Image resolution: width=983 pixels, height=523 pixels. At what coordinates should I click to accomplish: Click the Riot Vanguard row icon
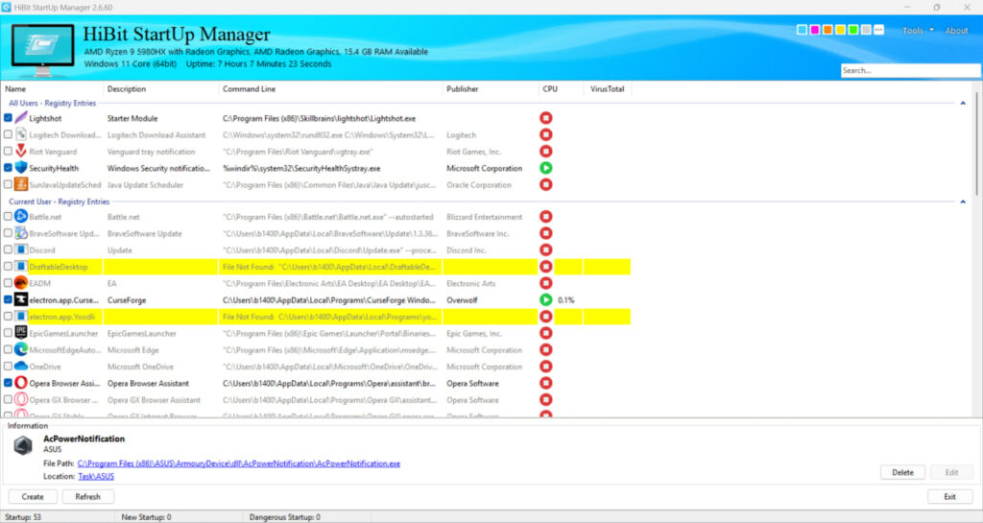21,151
